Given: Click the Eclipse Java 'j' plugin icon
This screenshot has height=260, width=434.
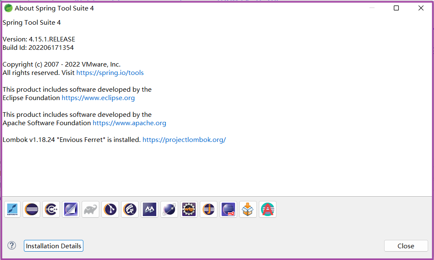Looking at the screenshot, I should [209, 209].
